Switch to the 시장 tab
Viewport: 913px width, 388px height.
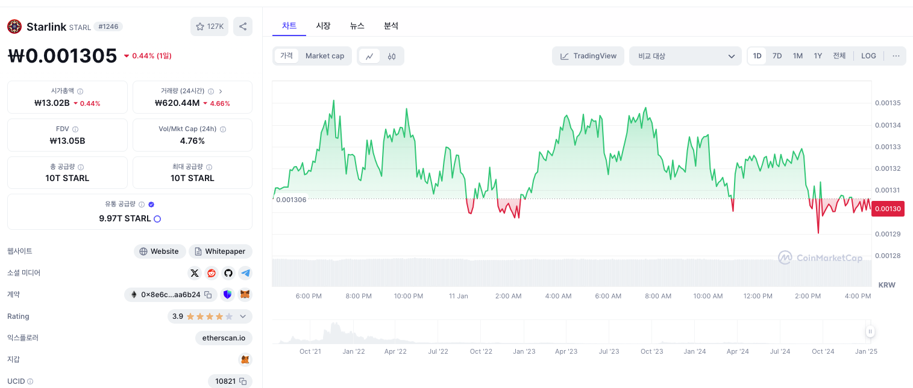323,26
